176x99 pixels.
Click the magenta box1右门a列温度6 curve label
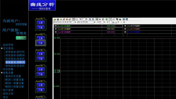(x=64, y=32)
